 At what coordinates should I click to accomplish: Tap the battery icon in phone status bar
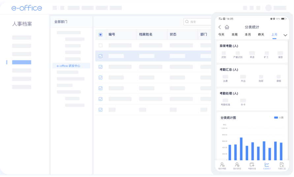click(283, 19)
